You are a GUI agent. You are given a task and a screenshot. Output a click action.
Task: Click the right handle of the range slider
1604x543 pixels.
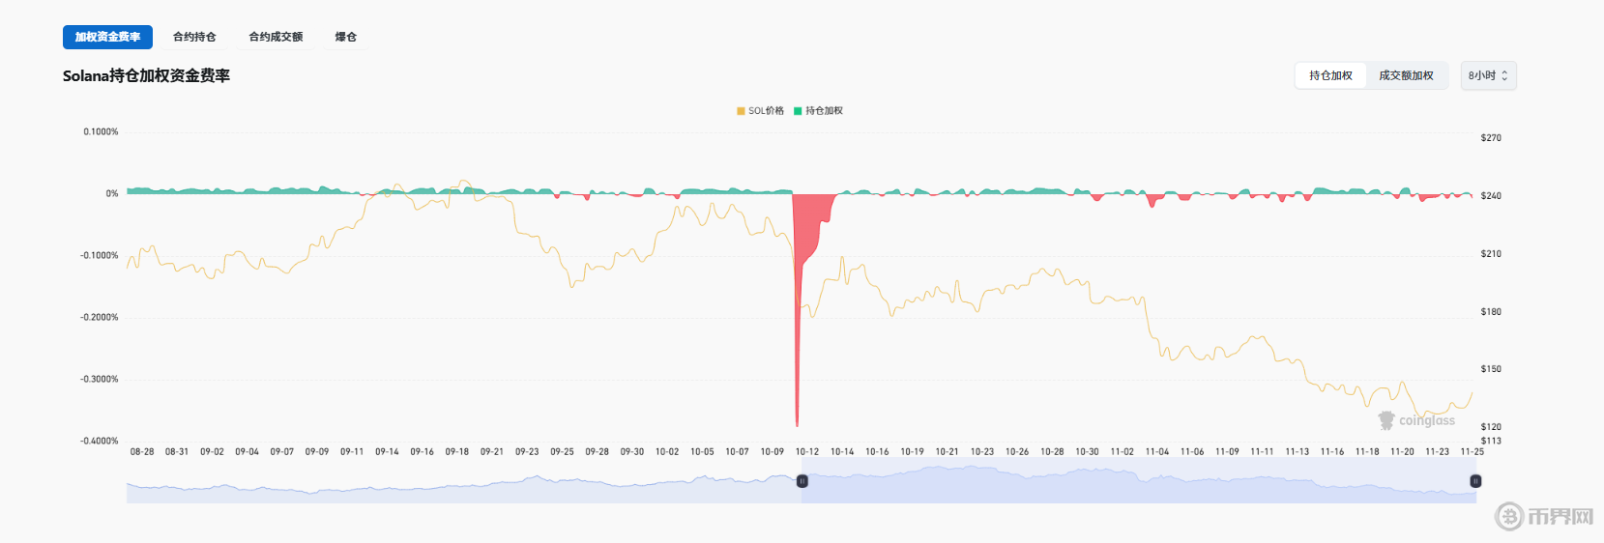click(x=1475, y=481)
